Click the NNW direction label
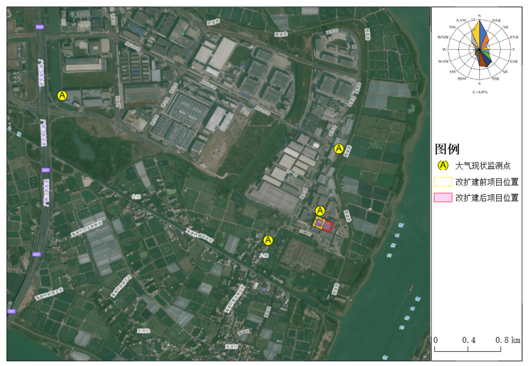 click(x=461, y=20)
